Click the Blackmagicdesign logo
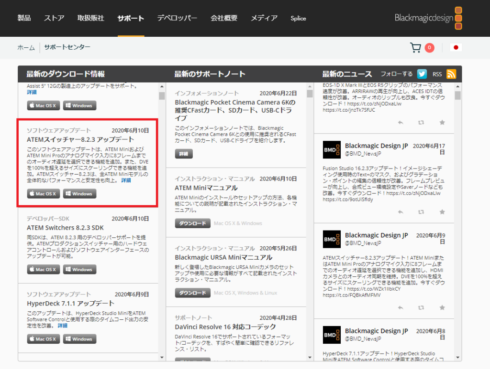 pos(428,18)
